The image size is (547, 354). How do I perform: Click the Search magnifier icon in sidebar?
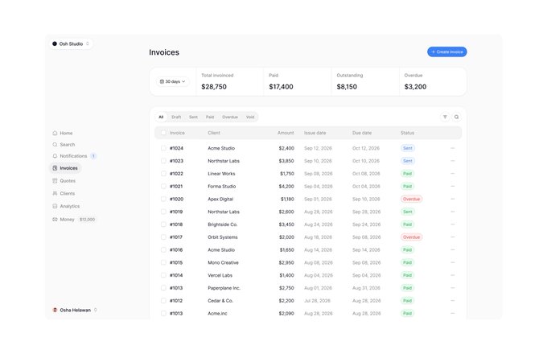point(55,144)
